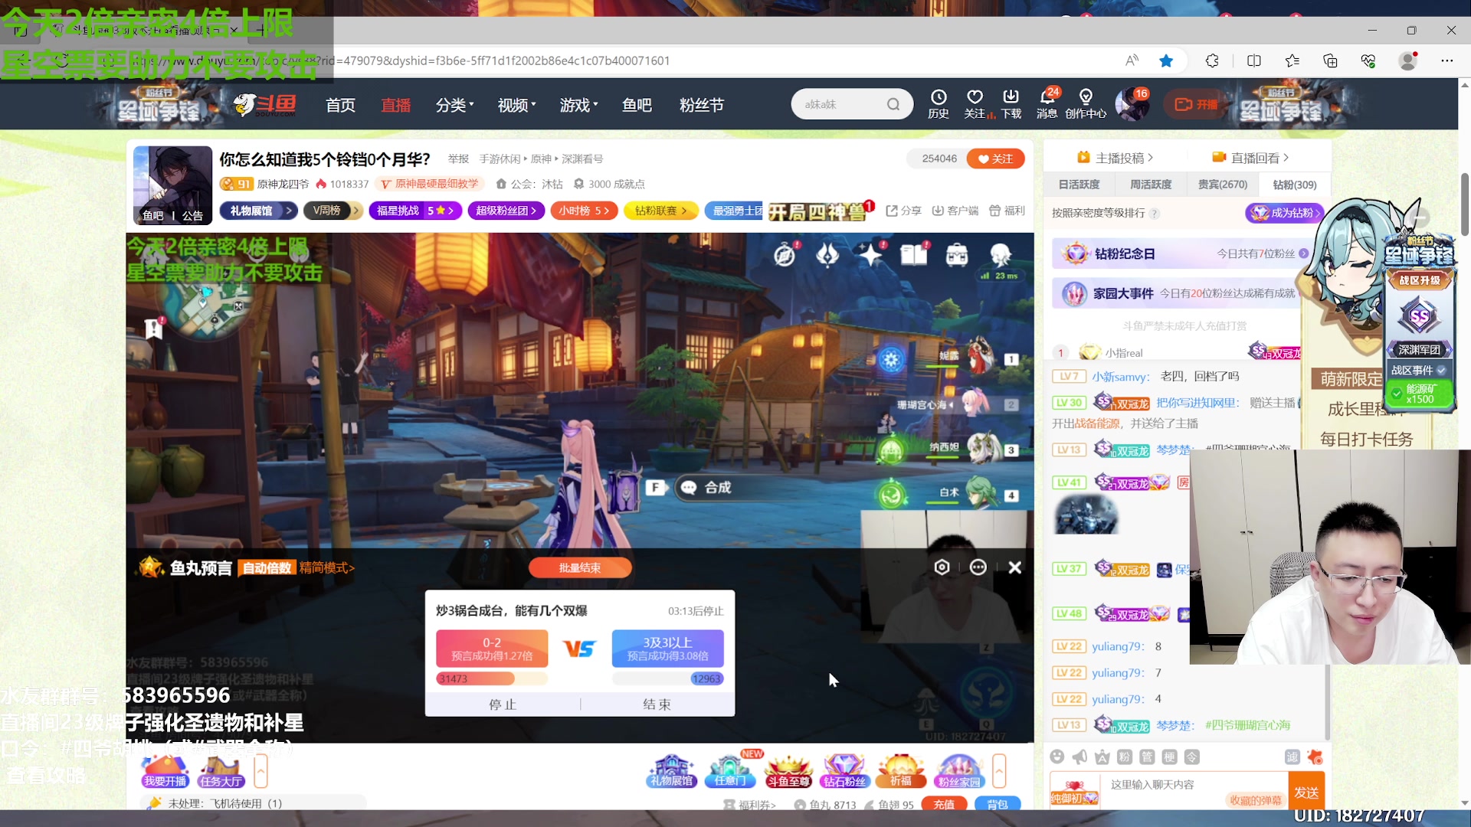The image size is (1471, 827).
Task: Open the prediction panel more-options circle icon
Action: coord(978,567)
